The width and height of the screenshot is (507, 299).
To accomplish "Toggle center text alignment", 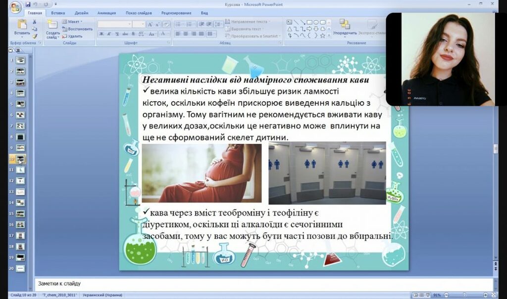I will tap(186, 34).
